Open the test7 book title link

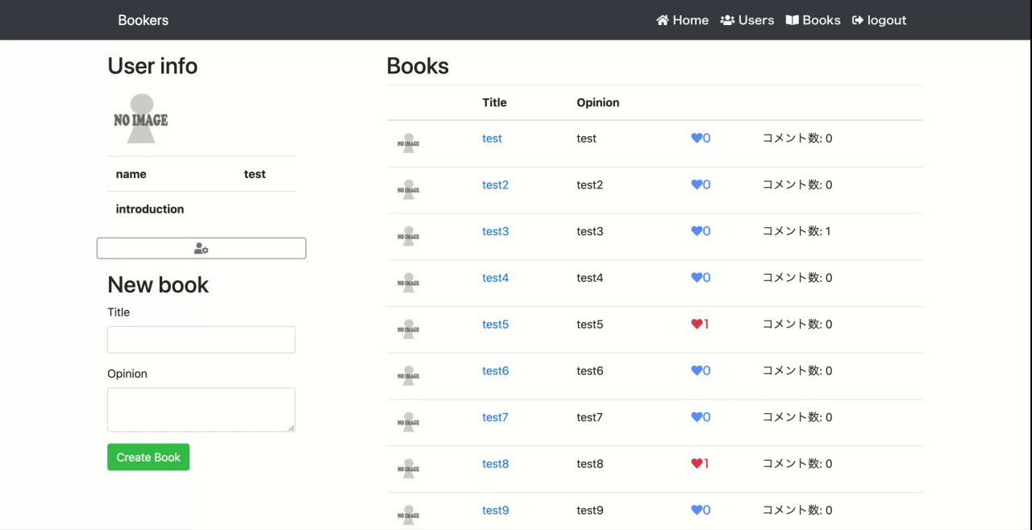click(495, 417)
